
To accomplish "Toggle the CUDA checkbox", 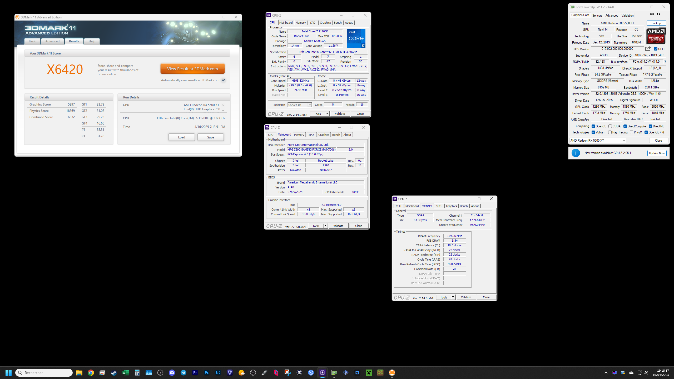I will click(x=610, y=126).
